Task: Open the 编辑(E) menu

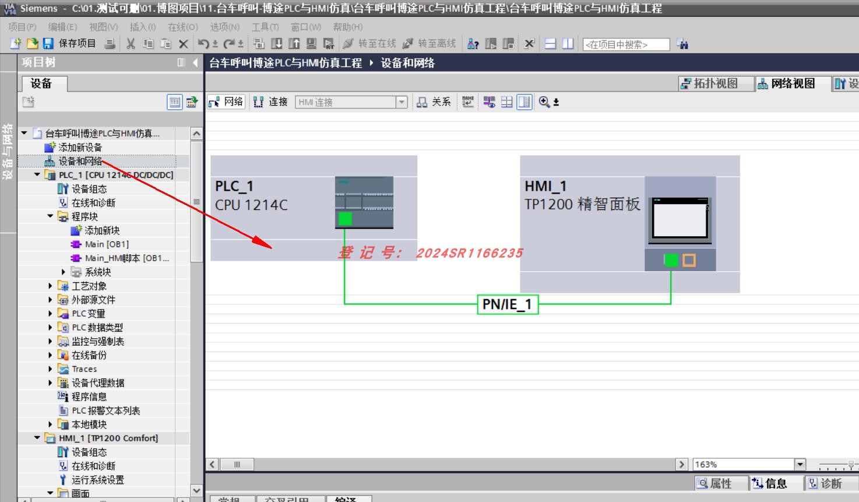Action: (62, 27)
